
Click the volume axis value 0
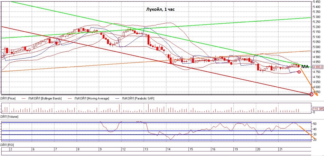click(x=314, y=112)
